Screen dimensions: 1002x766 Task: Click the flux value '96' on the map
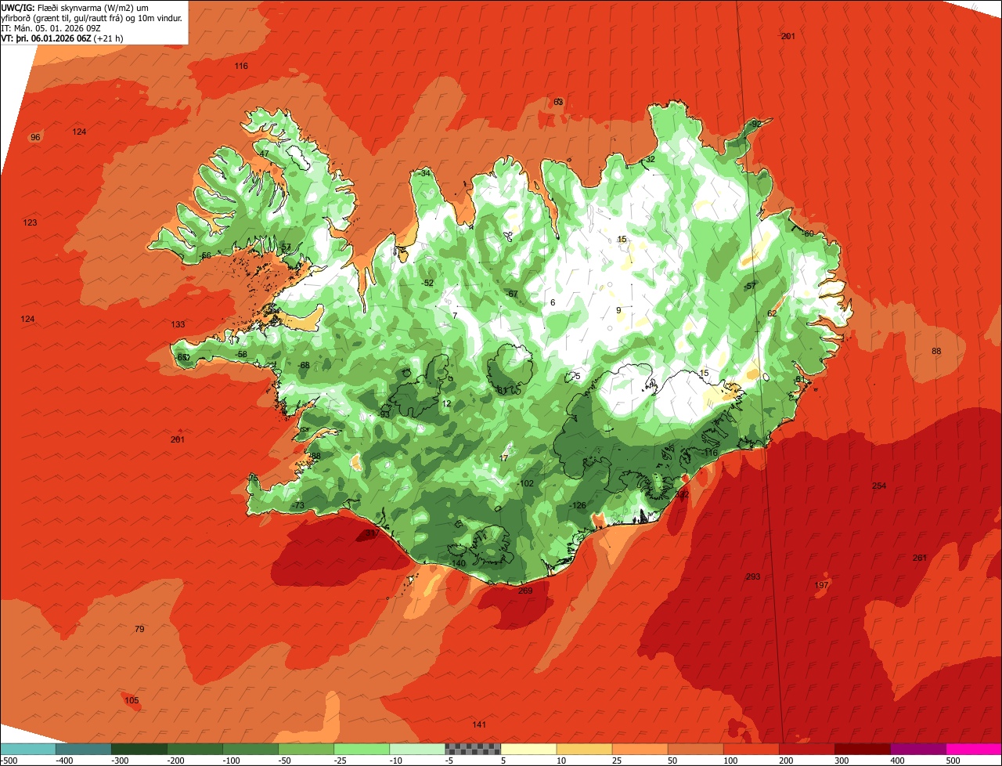pyautogui.click(x=35, y=138)
